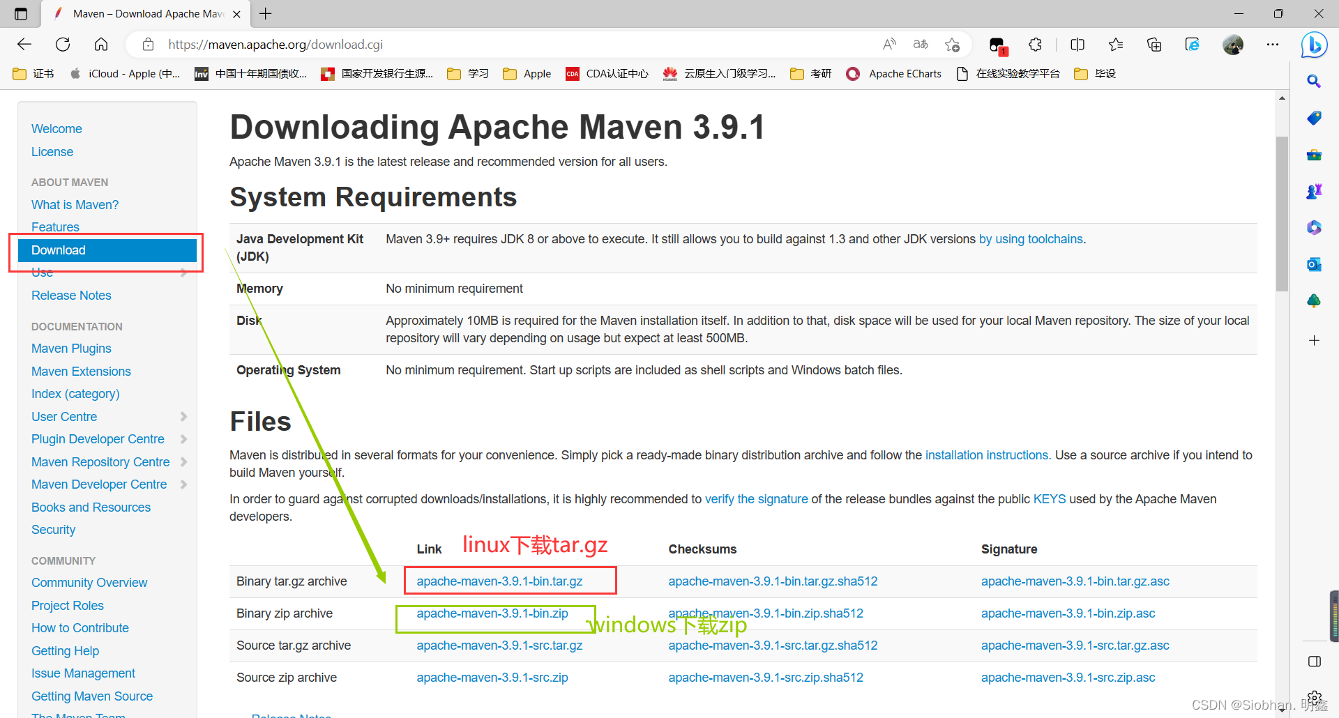Expand the Maven Repository Centre arrow
The height and width of the screenshot is (718, 1339).
(x=183, y=462)
